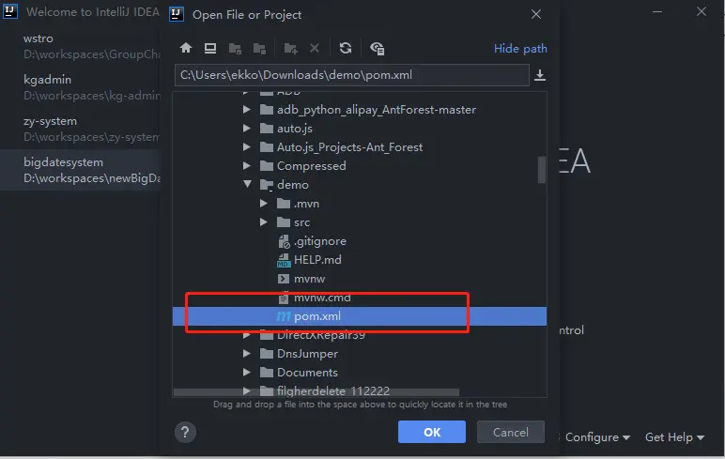Select the Project directory toolbar icon
This screenshot has height=459, width=725.
coord(236,49)
